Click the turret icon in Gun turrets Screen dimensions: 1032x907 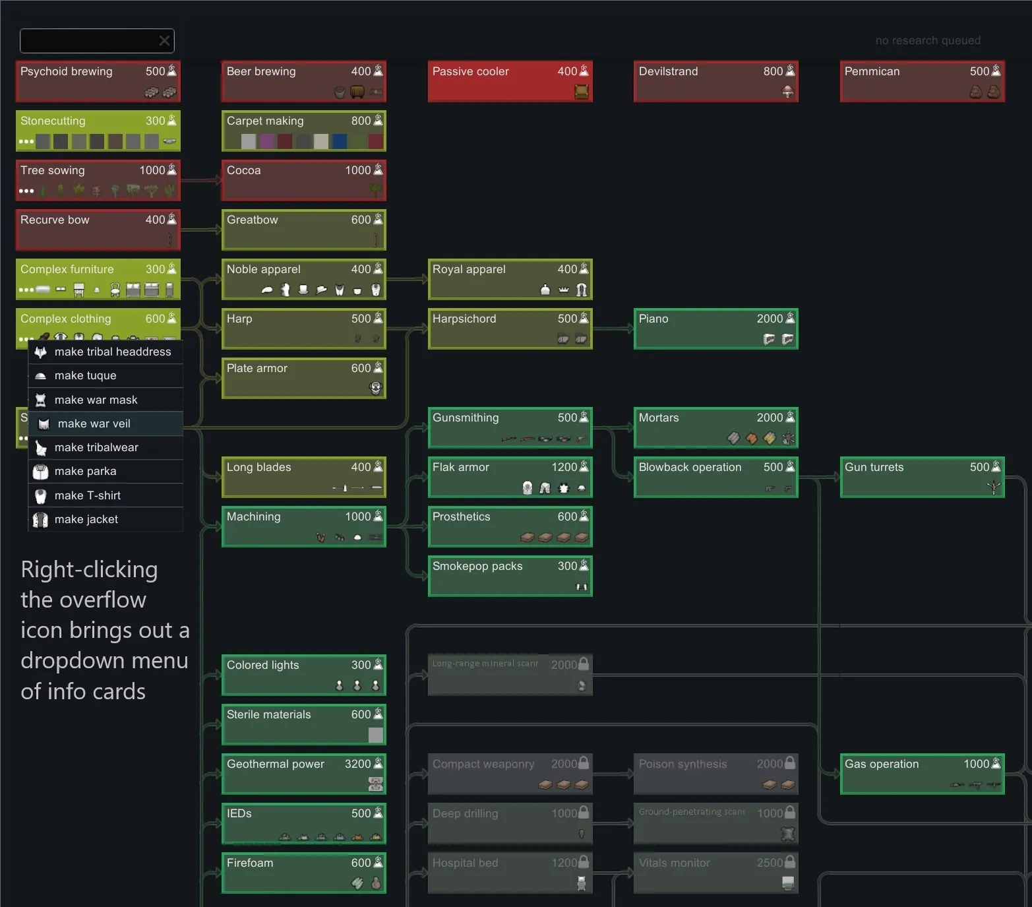pos(994,487)
